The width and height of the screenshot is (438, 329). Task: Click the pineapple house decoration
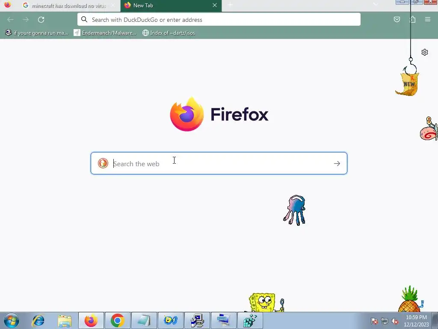(x=410, y=299)
